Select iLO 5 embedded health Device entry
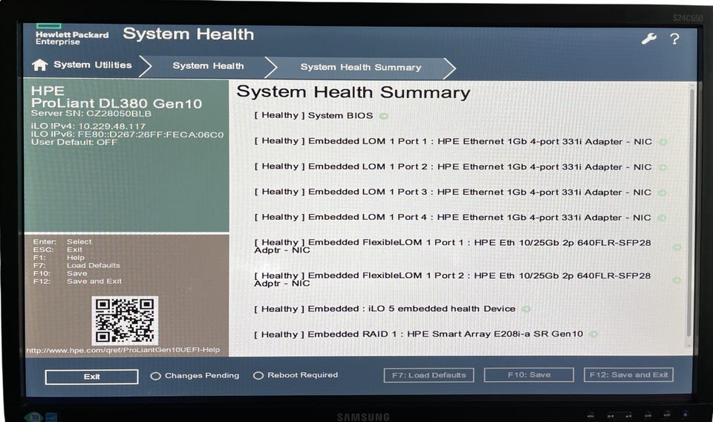The width and height of the screenshot is (713, 422). tap(385, 309)
